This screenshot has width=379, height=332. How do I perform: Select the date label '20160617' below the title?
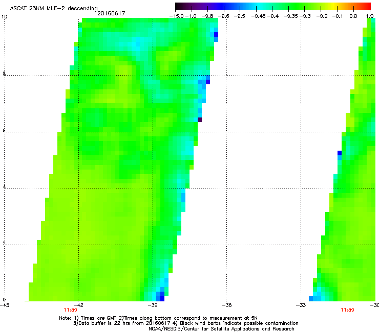tap(111, 13)
